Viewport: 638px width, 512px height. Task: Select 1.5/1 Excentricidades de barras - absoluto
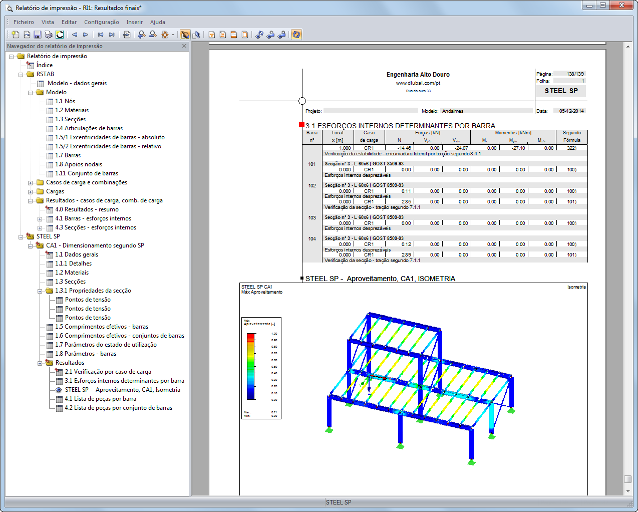coord(110,137)
